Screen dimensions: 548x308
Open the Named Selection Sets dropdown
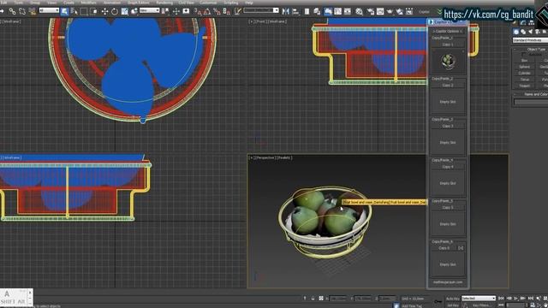tap(261, 10)
